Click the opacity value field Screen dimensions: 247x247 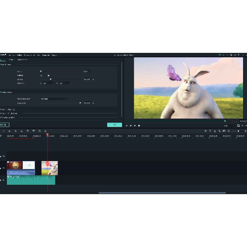pyautogui.click(x=87, y=103)
